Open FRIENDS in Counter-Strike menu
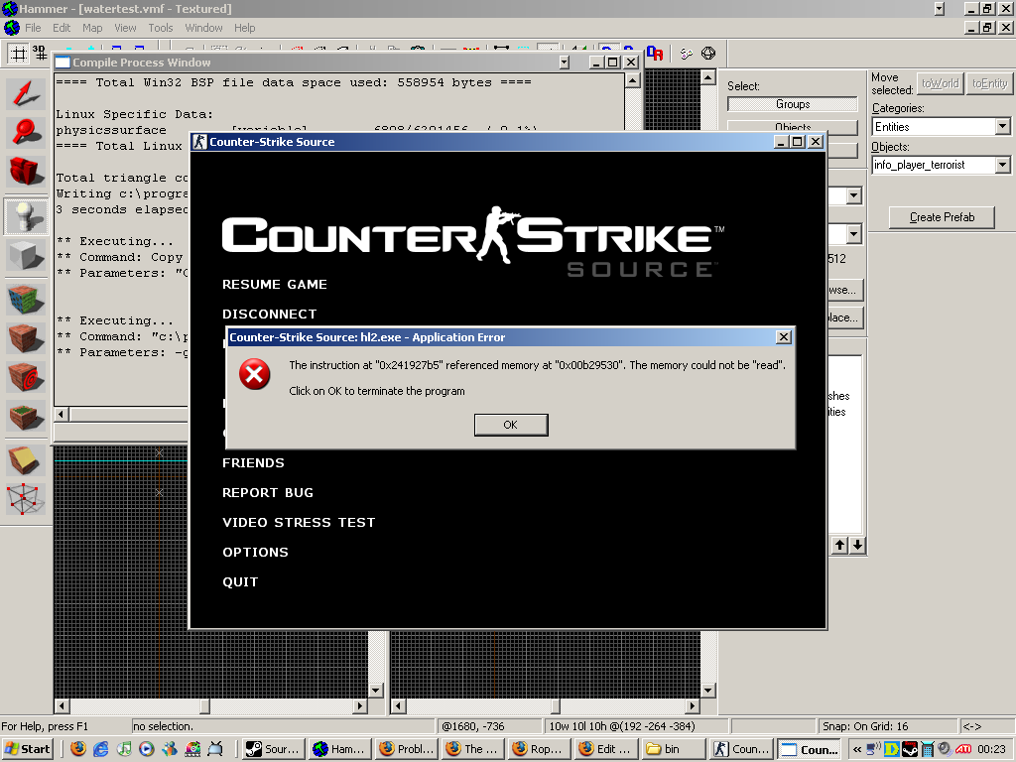1016x762 pixels. (x=253, y=463)
